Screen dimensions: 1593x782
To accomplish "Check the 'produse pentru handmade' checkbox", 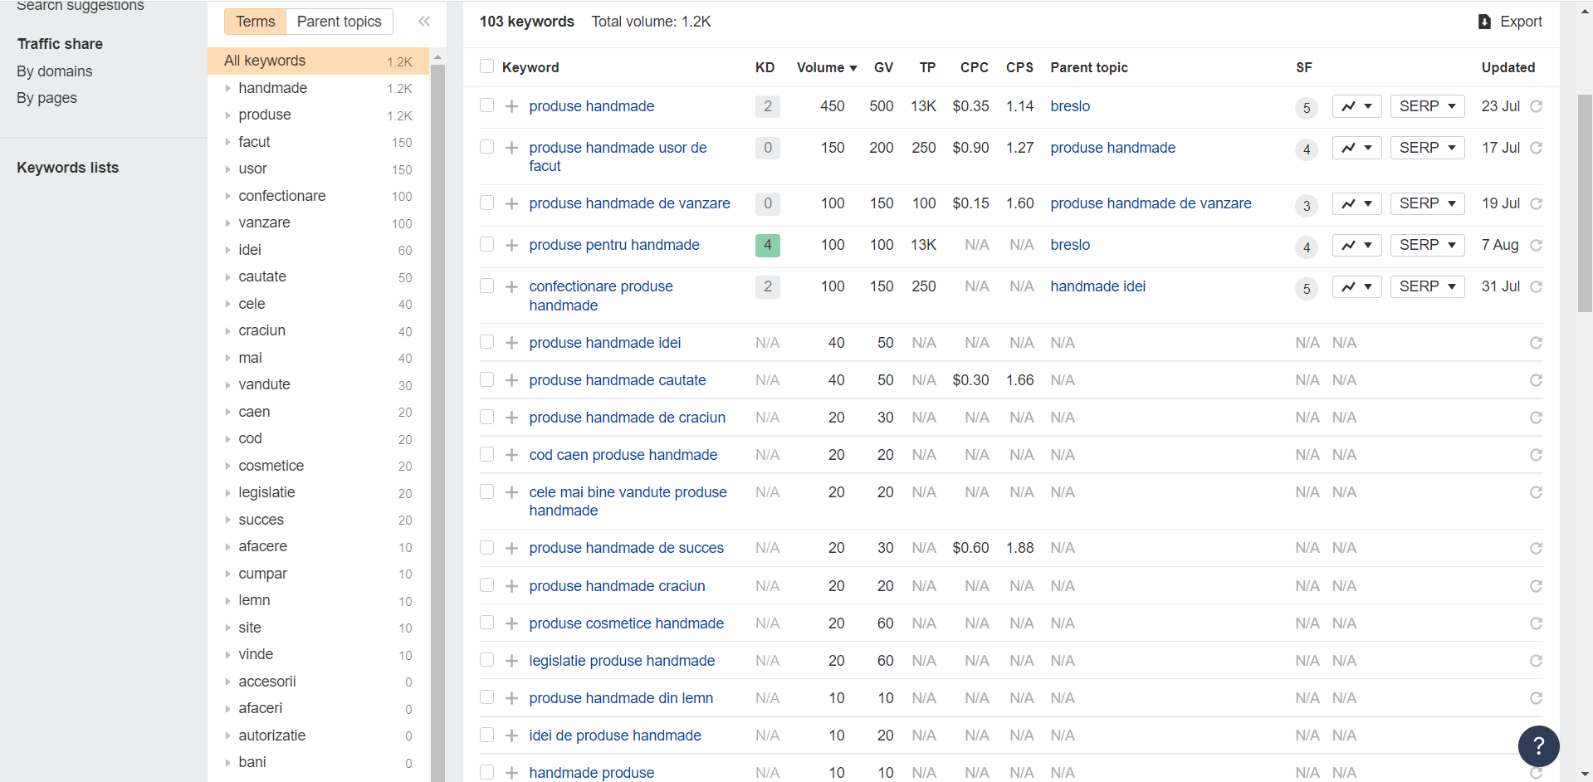I will pos(486,244).
